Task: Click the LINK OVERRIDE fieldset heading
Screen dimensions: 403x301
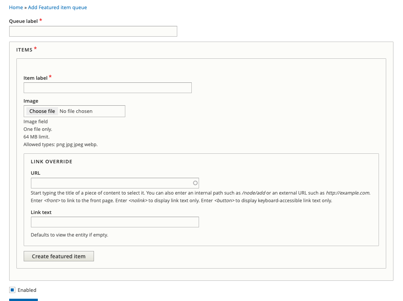Action: click(52, 162)
